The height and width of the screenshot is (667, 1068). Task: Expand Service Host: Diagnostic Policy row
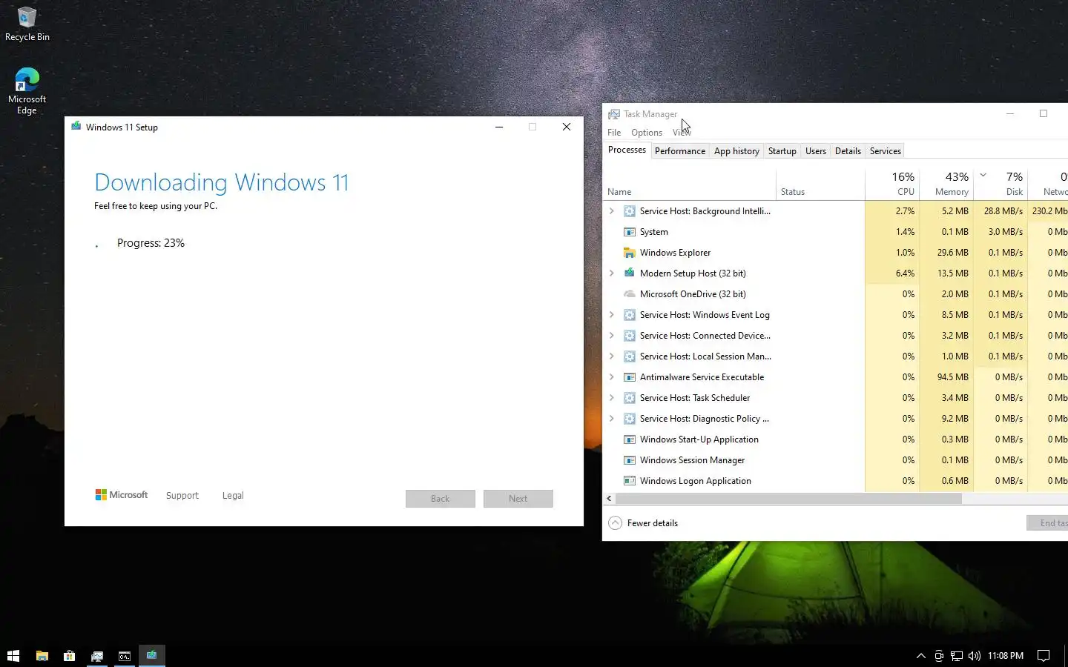pos(611,419)
